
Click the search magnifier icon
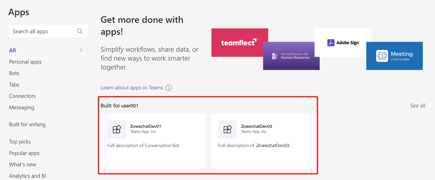[80, 31]
